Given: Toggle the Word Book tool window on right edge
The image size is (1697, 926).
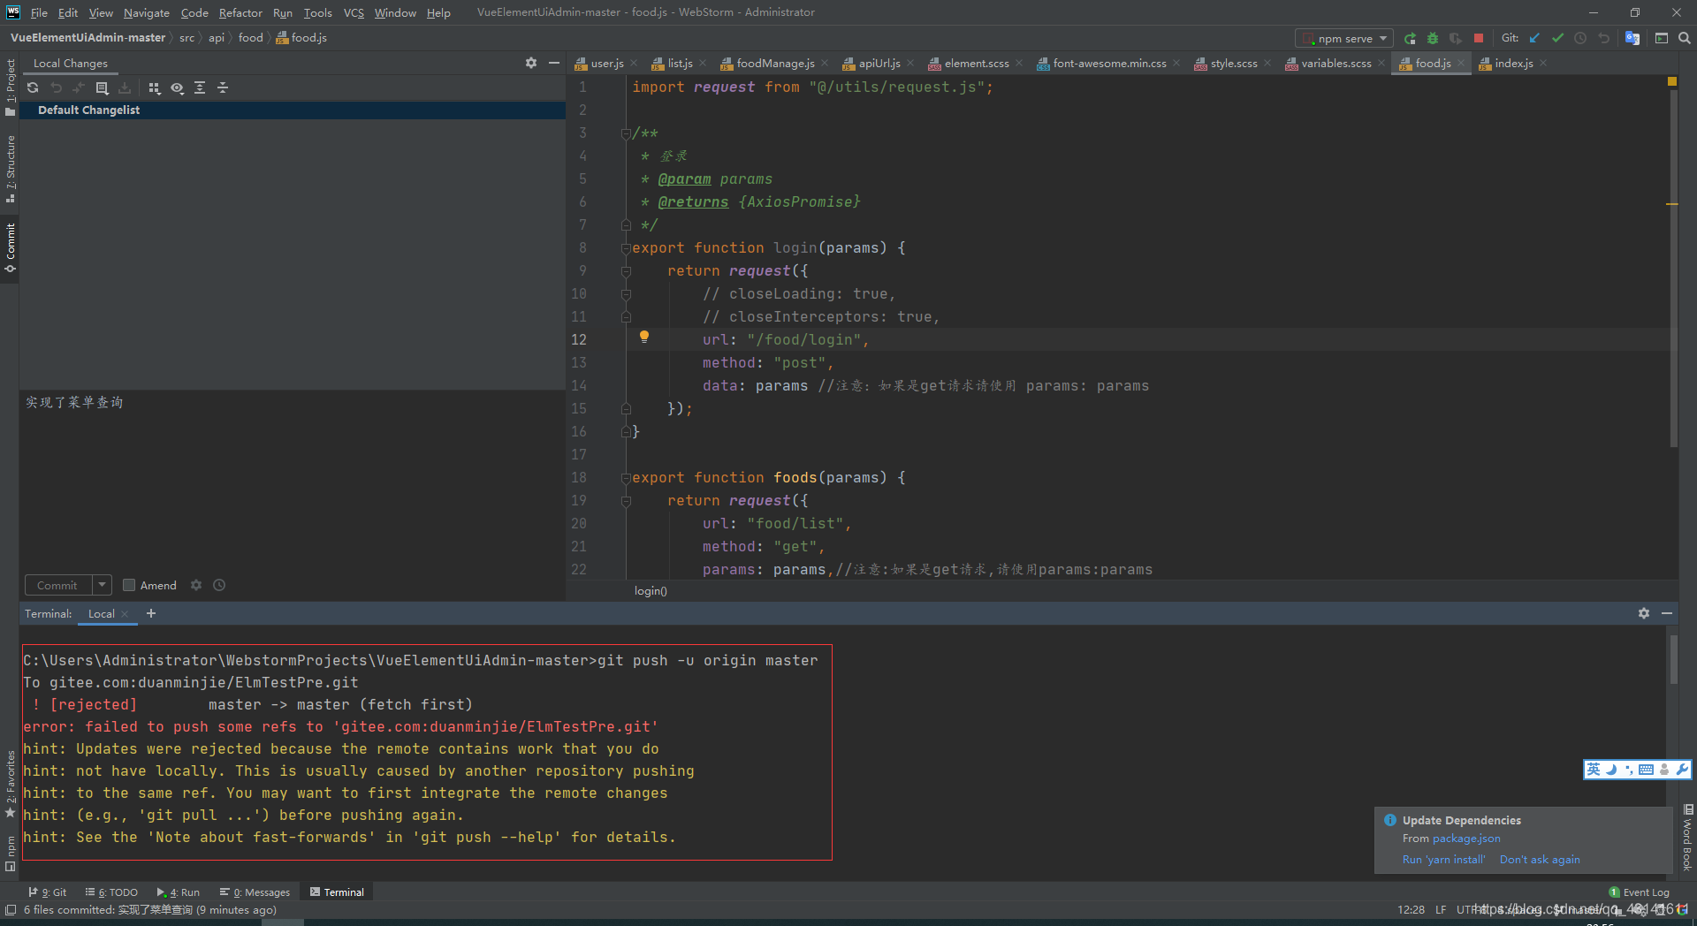Looking at the screenshot, I should coord(1687,837).
